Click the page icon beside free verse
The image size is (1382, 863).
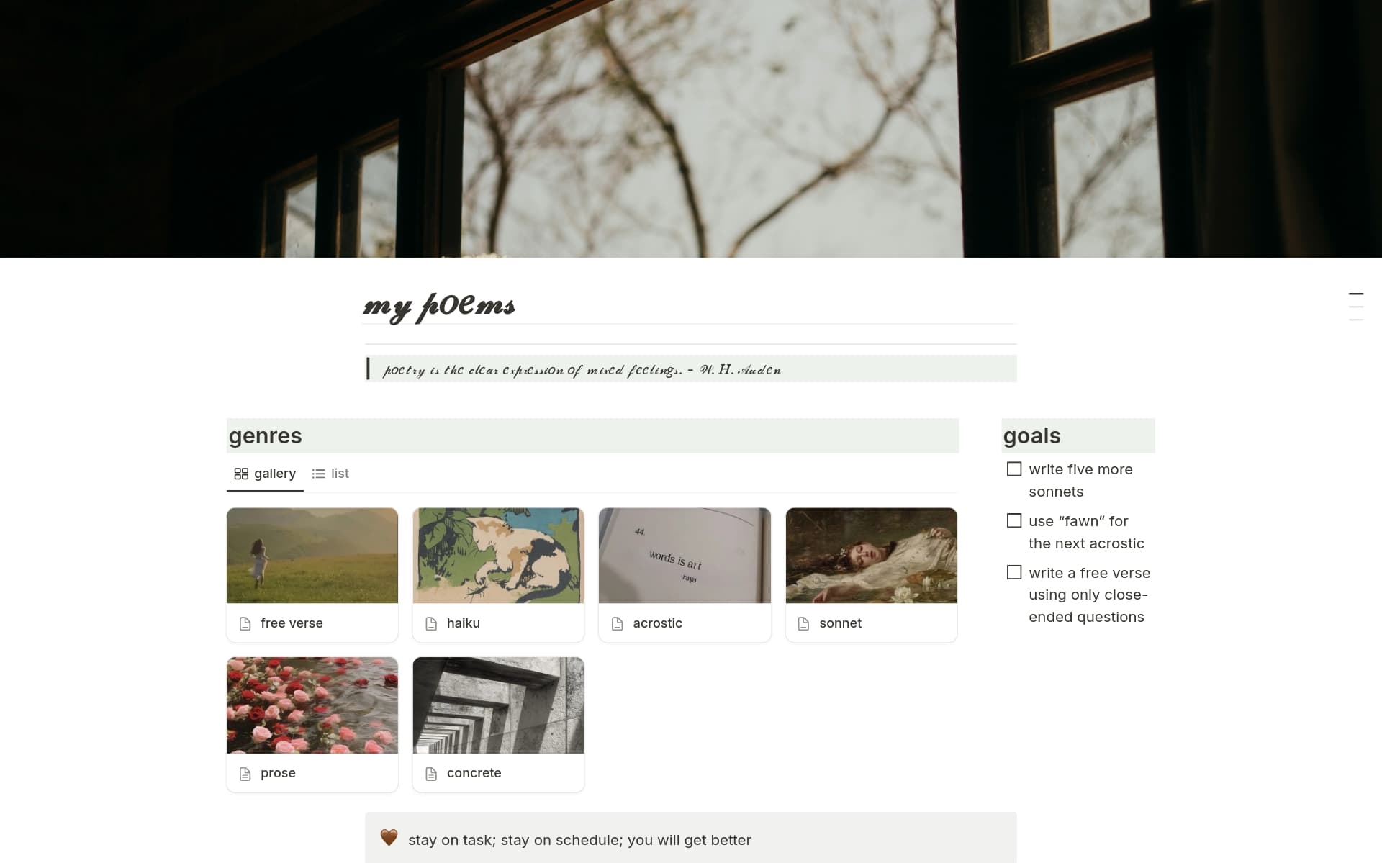tap(245, 623)
